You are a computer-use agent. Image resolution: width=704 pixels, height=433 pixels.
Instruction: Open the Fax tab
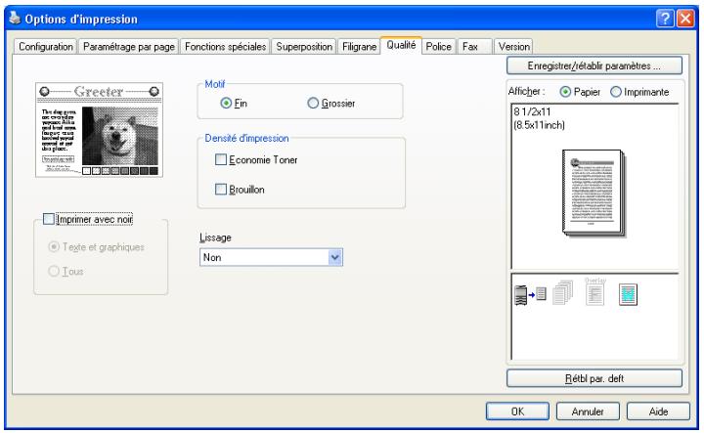[x=474, y=47]
